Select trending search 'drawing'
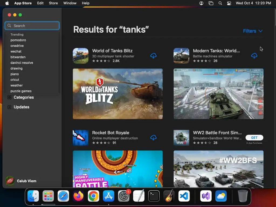The width and height of the screenshot is (276, 207). tap(16, 68)
